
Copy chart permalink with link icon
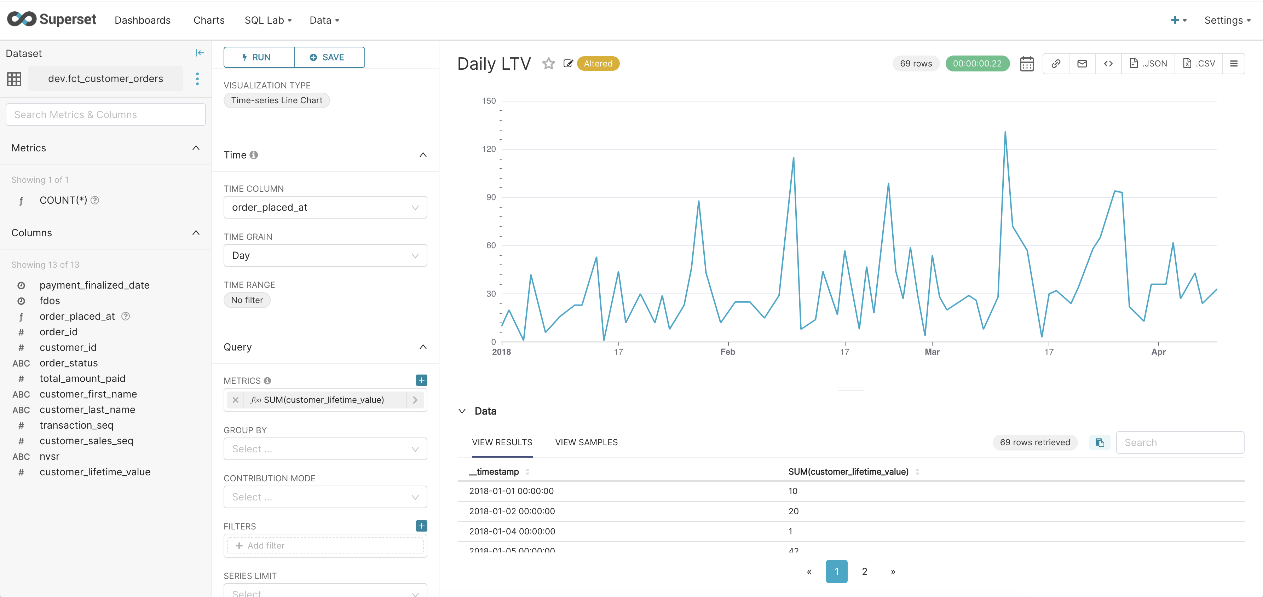tap(1056, 64)
